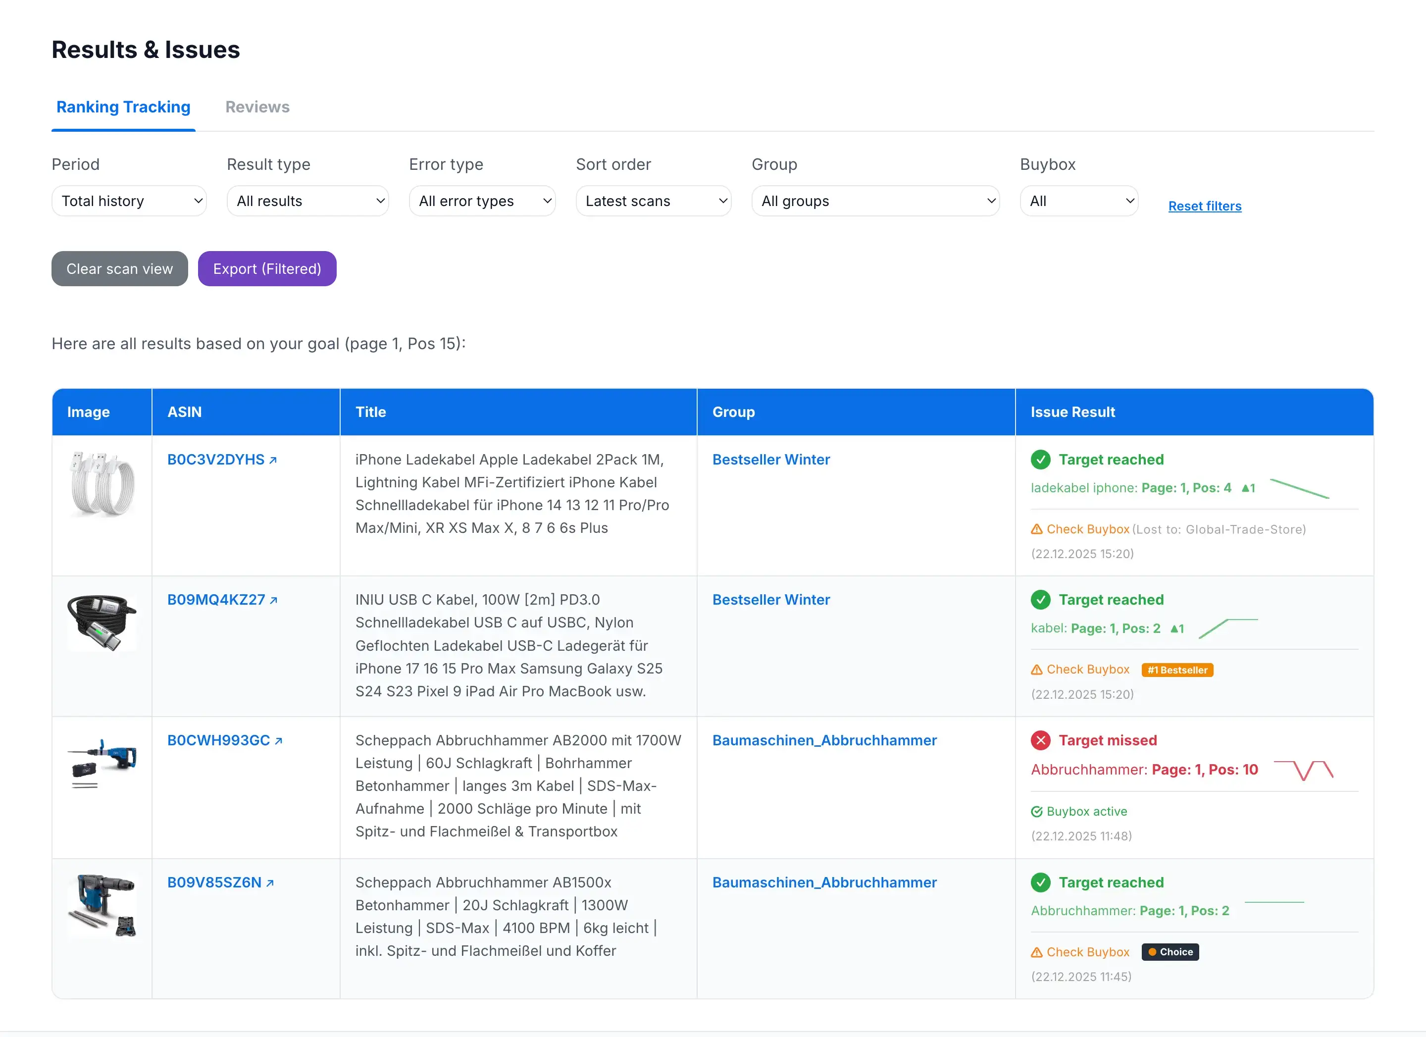Open ASIN B0C3V2DYHS link
The width and height of the screenshot is (1426, 1037).
click(216, 460)
